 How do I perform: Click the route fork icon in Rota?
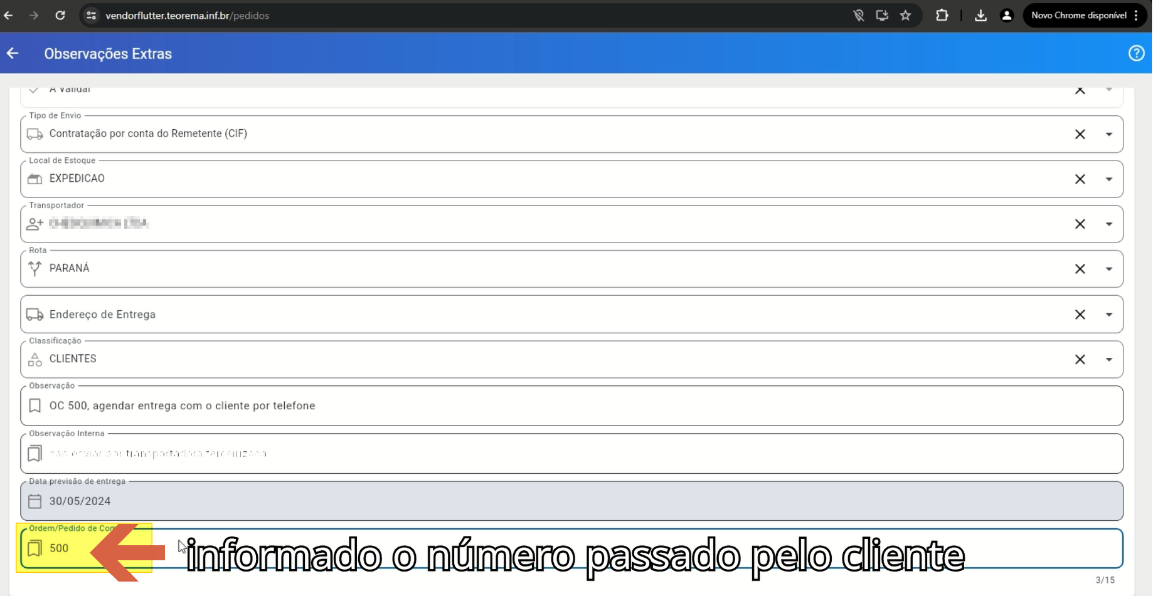[x=35, y=268]
